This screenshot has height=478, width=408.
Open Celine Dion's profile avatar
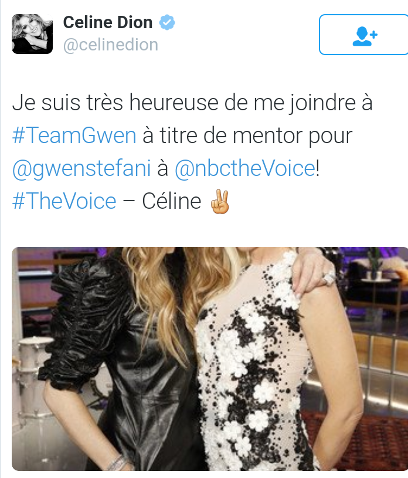point(32,34)
